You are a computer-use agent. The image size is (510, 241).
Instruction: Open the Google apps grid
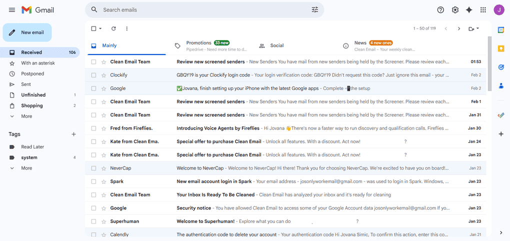click(x=483, y=10)
